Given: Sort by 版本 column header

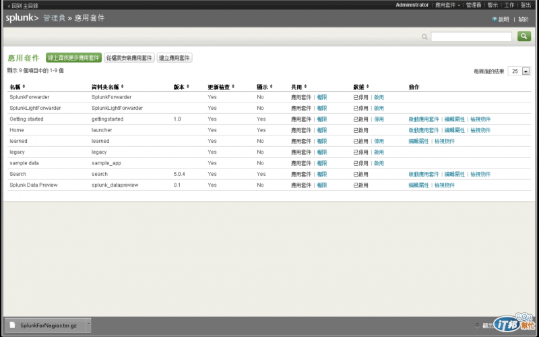Looking at the screenshot, I should point(181,87).
